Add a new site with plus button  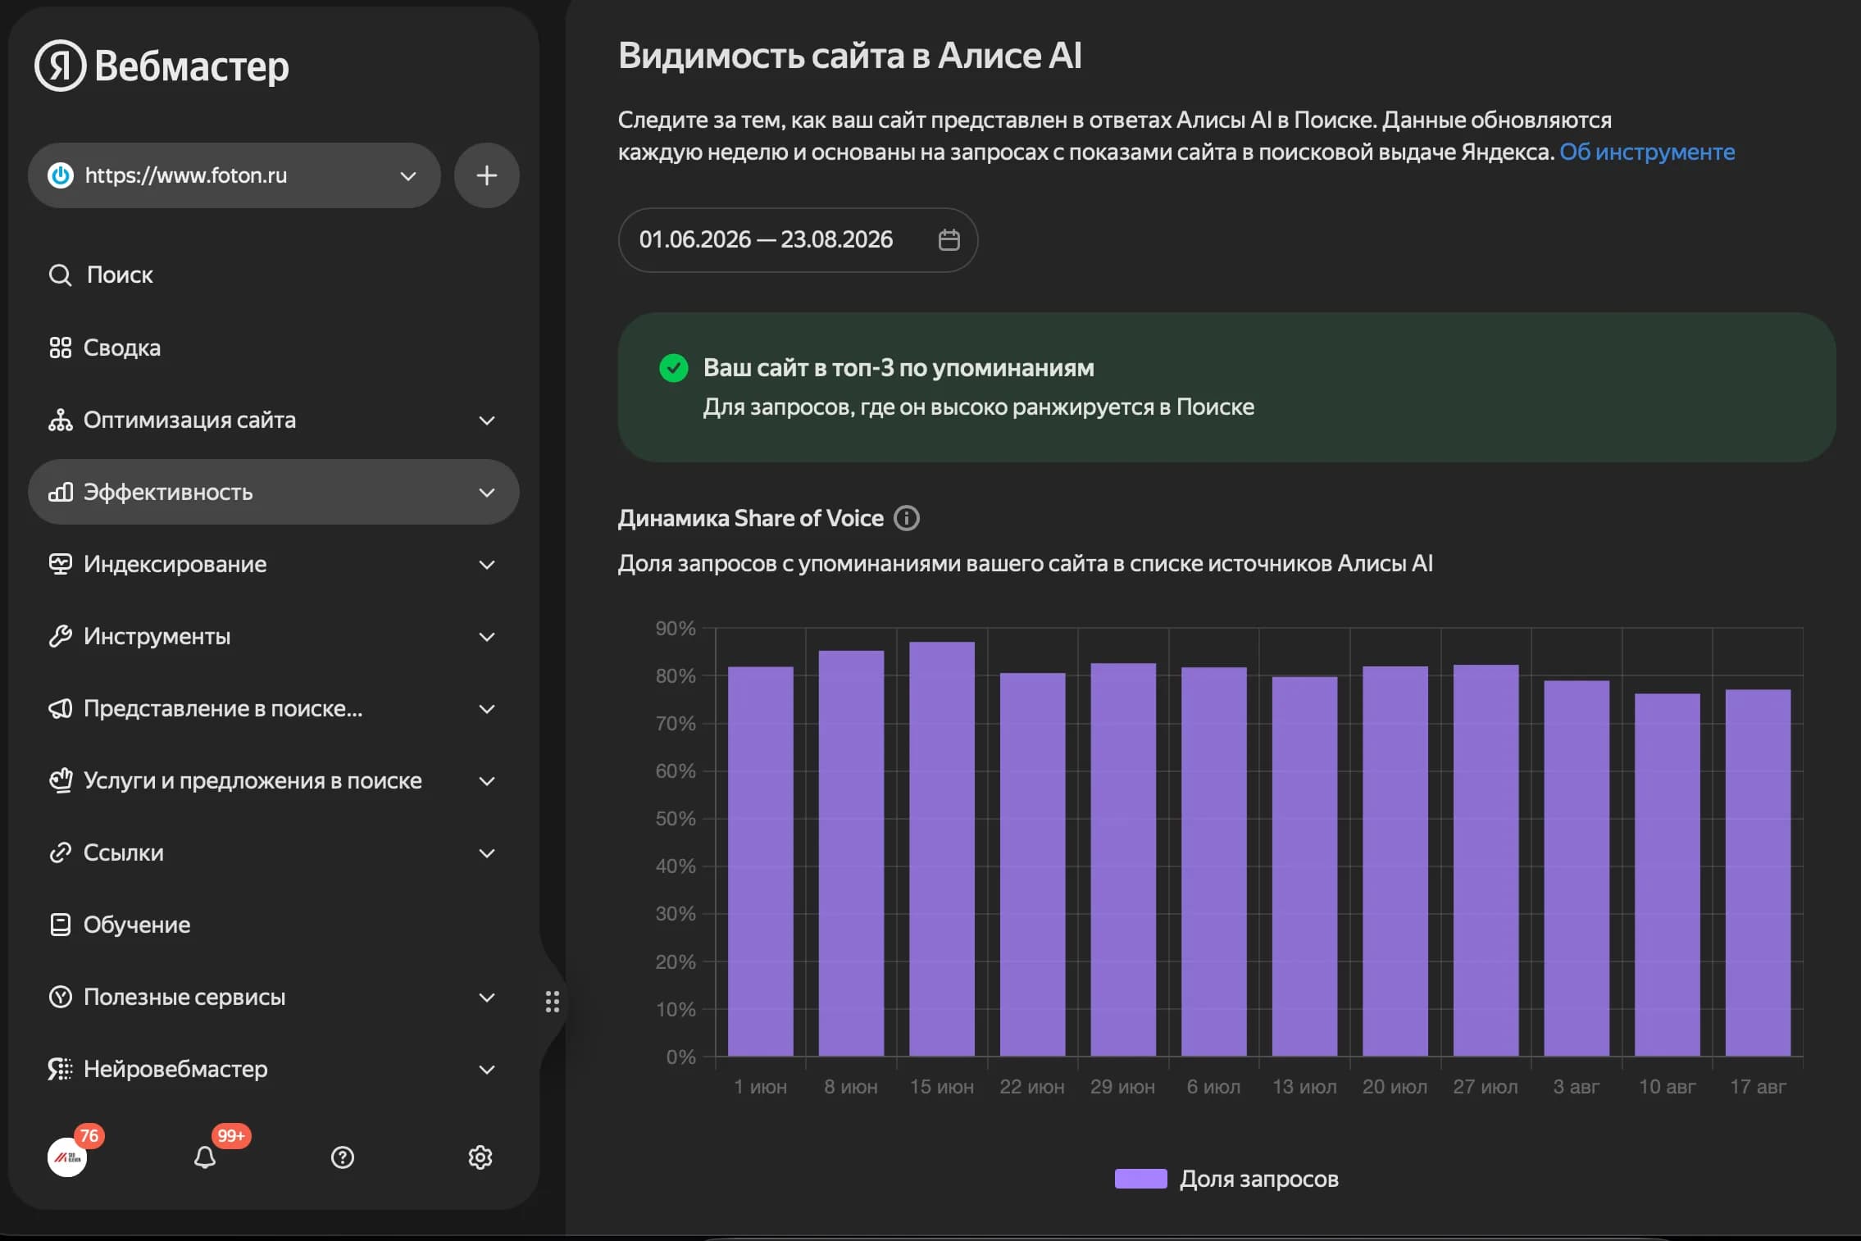pos(487,175)
